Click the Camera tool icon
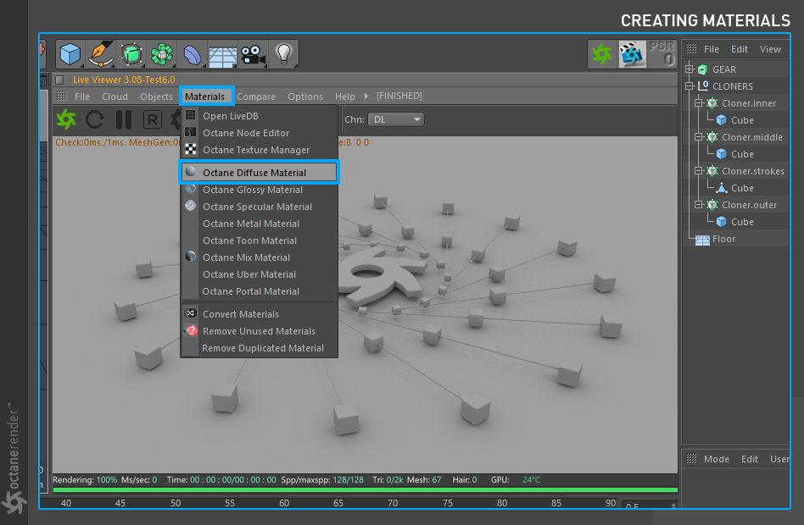This screenshot has width=804, height=525. point(254,55)
